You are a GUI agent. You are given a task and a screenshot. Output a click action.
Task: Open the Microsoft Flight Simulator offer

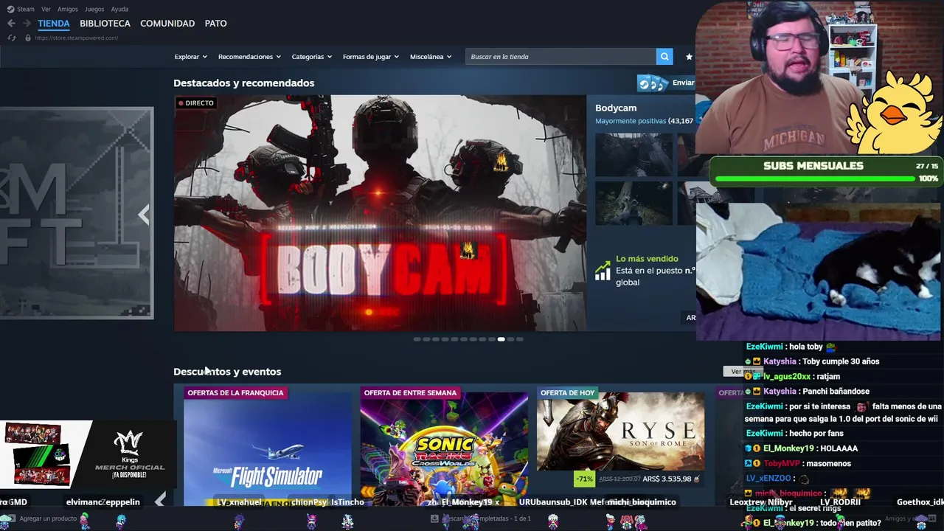pyautogui.click(x=267, y=449)
